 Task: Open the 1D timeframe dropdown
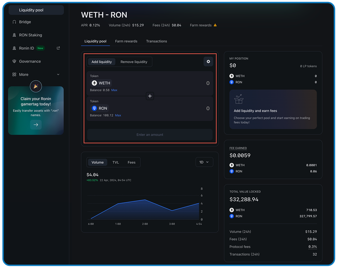click(204, 162)
